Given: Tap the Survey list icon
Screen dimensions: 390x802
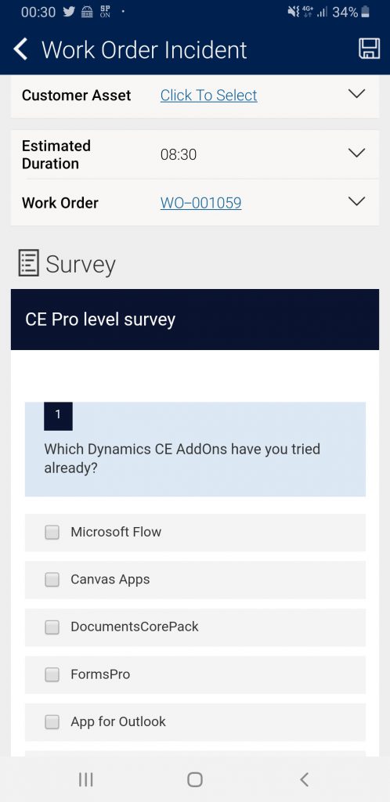Looking at the screenshot, I should 29,263.
